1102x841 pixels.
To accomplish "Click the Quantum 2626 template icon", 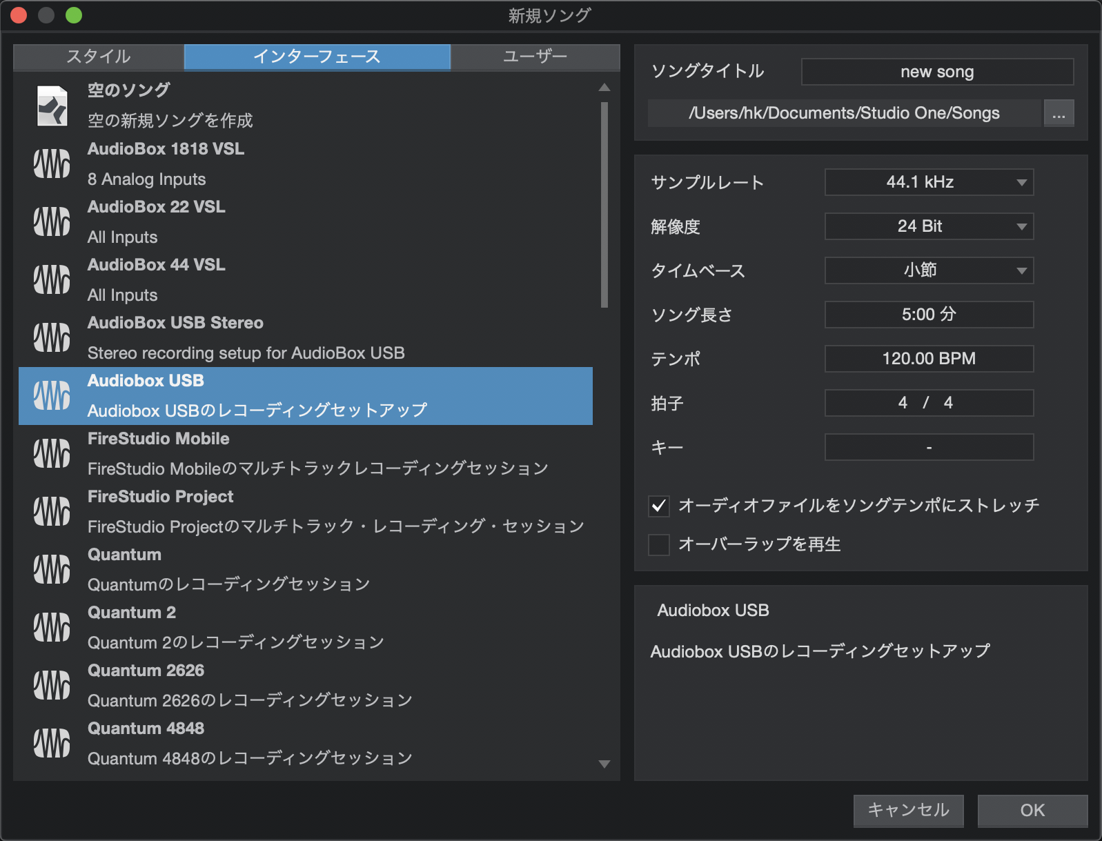I will pyautogui.click(x=52, y=685).
